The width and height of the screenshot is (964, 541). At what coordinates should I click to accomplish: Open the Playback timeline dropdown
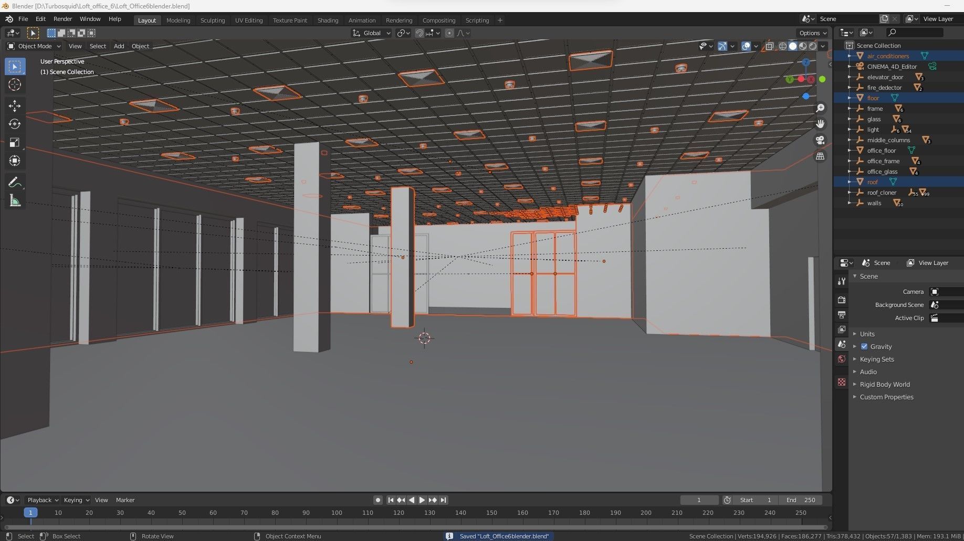coord(43,500)
